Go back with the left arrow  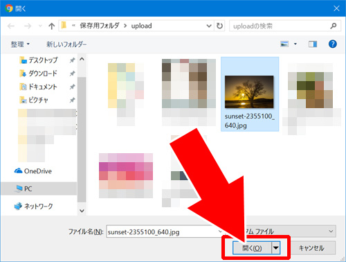coord(11,26)
